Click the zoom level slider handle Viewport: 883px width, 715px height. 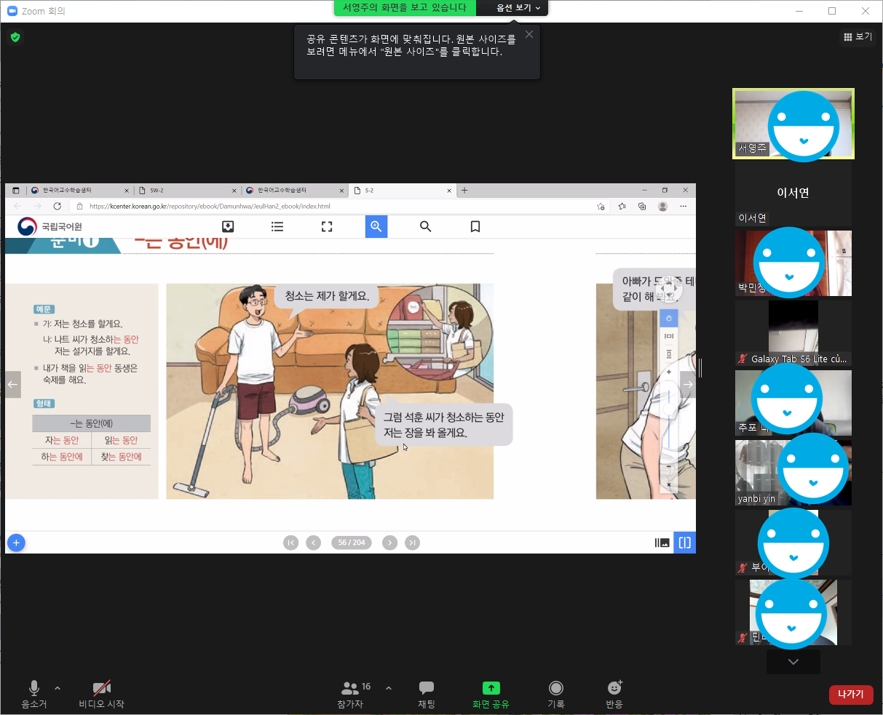[669, 408]
